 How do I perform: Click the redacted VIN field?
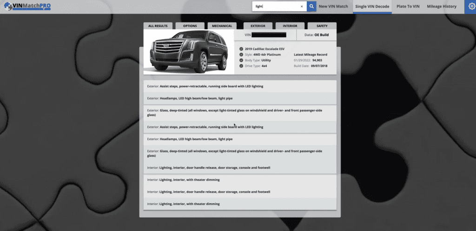pyautogui.click(x=269, y=35)
